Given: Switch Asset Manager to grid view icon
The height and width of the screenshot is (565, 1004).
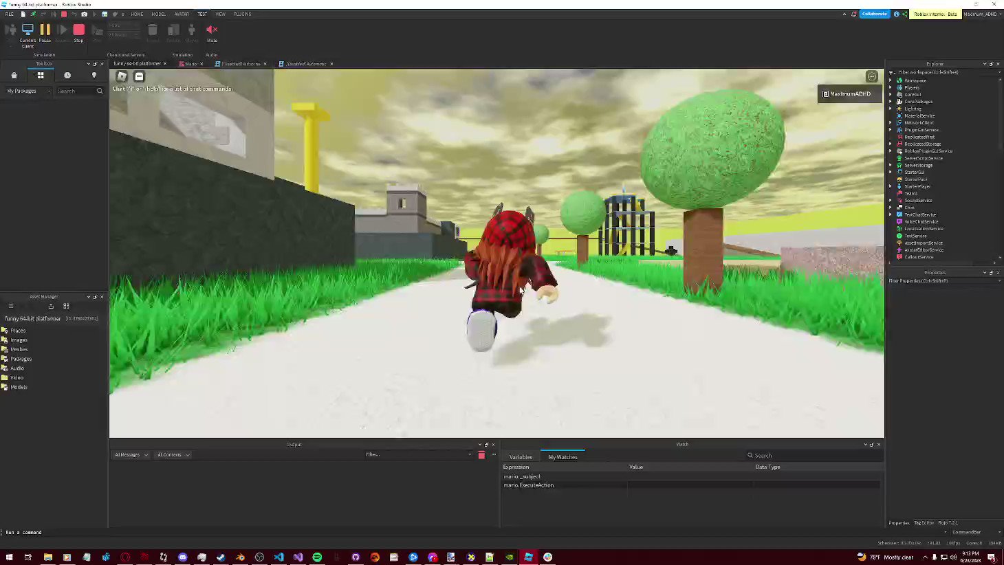Looking at the screenshot, I should click(66, 306).
